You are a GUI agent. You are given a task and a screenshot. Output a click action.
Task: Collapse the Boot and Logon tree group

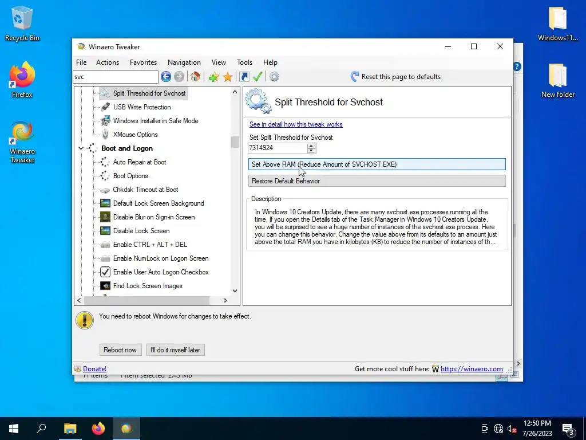click(81, 148)
